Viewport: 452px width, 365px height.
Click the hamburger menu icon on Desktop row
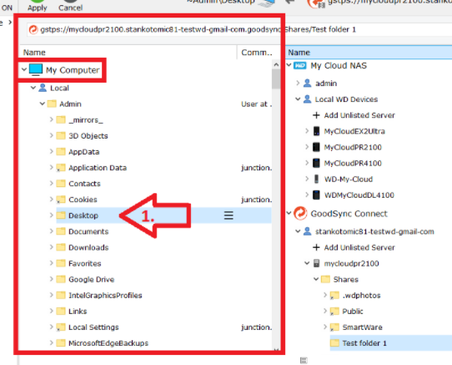tap(229, 215)
